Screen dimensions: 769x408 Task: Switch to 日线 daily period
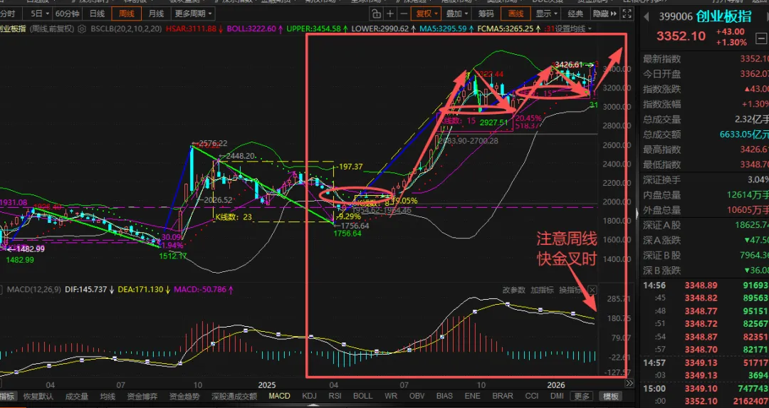click(97, 14)
